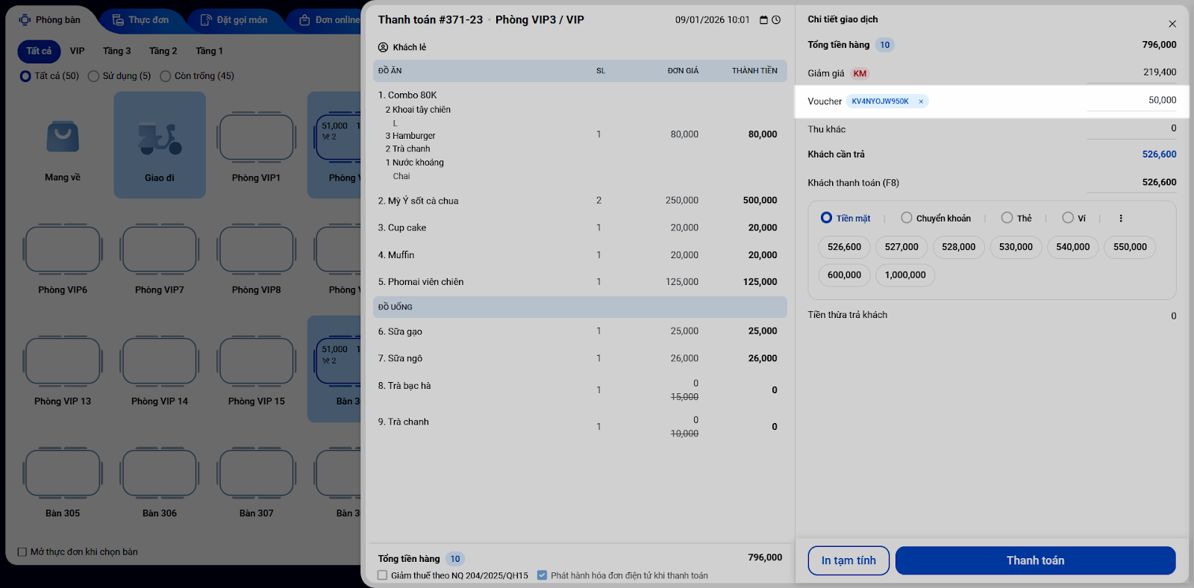
Task: Click the Khách lẻ customer icon
Action: (383, 47)
